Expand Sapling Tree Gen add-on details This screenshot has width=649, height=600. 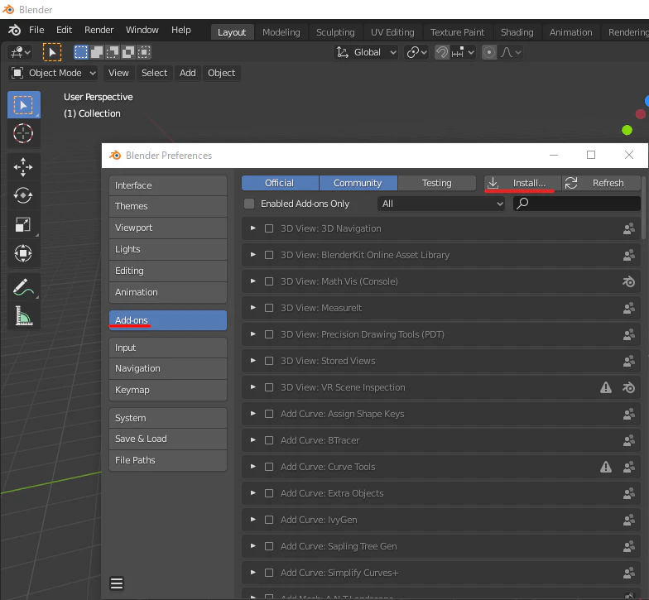coord(253,546)
